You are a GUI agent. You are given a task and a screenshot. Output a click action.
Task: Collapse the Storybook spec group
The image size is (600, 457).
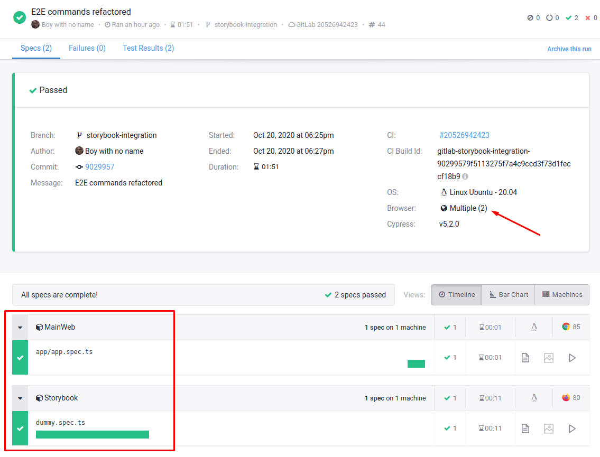[20, 398]
